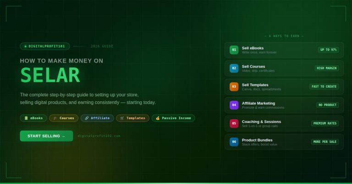
Task: Select the Courses tag pill
Action: 64,118
